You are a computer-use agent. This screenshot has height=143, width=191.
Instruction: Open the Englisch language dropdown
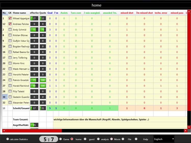pos(164,139)
